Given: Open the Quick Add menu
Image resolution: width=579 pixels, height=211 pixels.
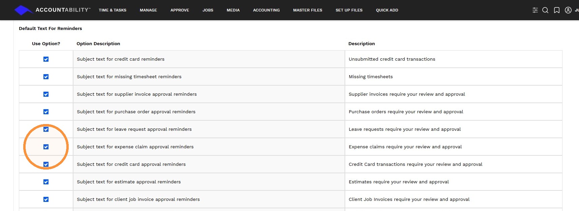Looking at the screenshot, I should click(387, 10).
